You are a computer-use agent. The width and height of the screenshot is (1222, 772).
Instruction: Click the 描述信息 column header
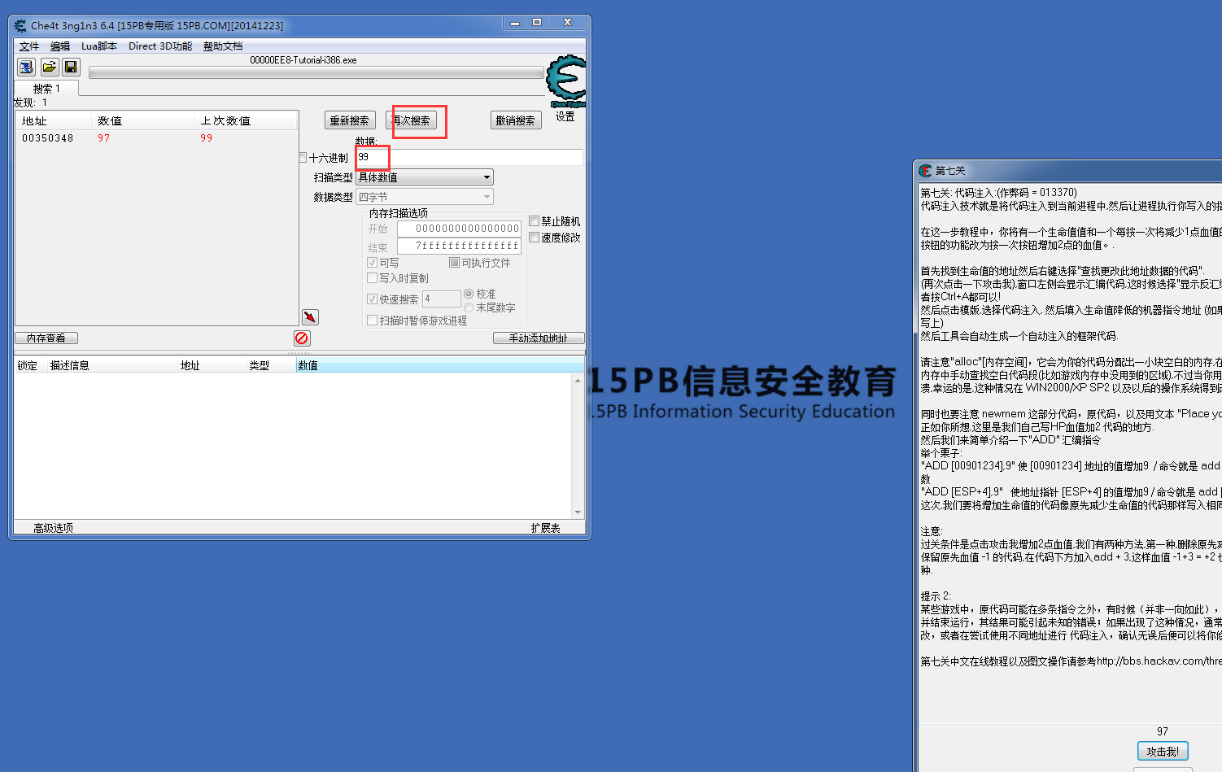(111, 365)
